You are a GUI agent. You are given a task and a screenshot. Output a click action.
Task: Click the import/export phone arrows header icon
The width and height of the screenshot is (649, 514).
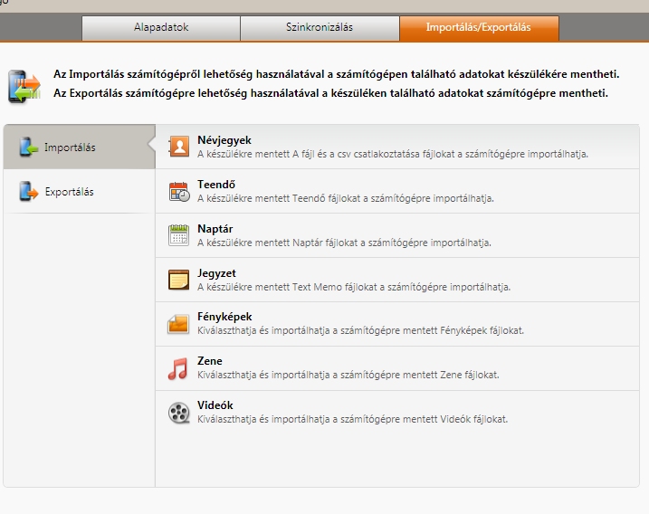click(24, 86)
